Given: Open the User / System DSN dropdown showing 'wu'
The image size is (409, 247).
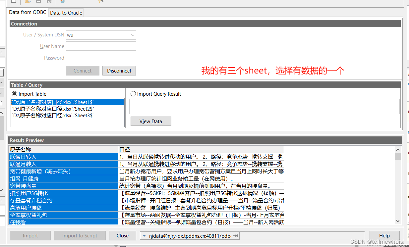Looking at the screenshot, I should pyautogui.click(x=133, y=35).
